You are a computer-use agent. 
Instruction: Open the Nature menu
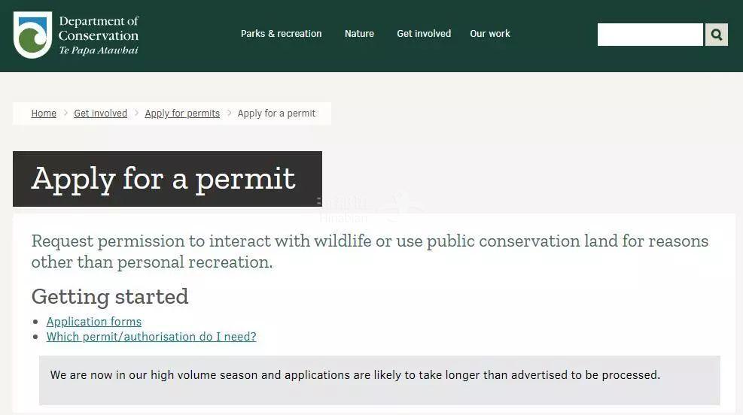tap(359, 34)
